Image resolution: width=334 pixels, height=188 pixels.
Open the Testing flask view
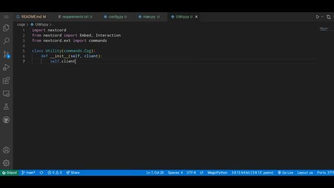(x=6, y=107)
